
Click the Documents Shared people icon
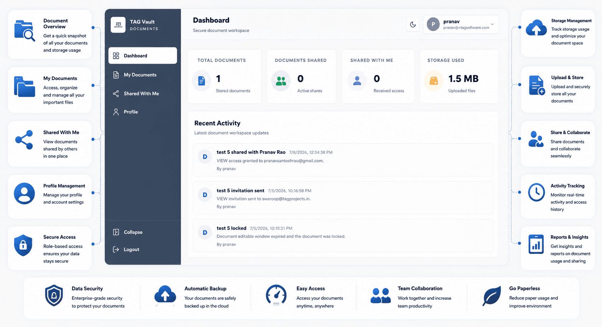[281, 81]
